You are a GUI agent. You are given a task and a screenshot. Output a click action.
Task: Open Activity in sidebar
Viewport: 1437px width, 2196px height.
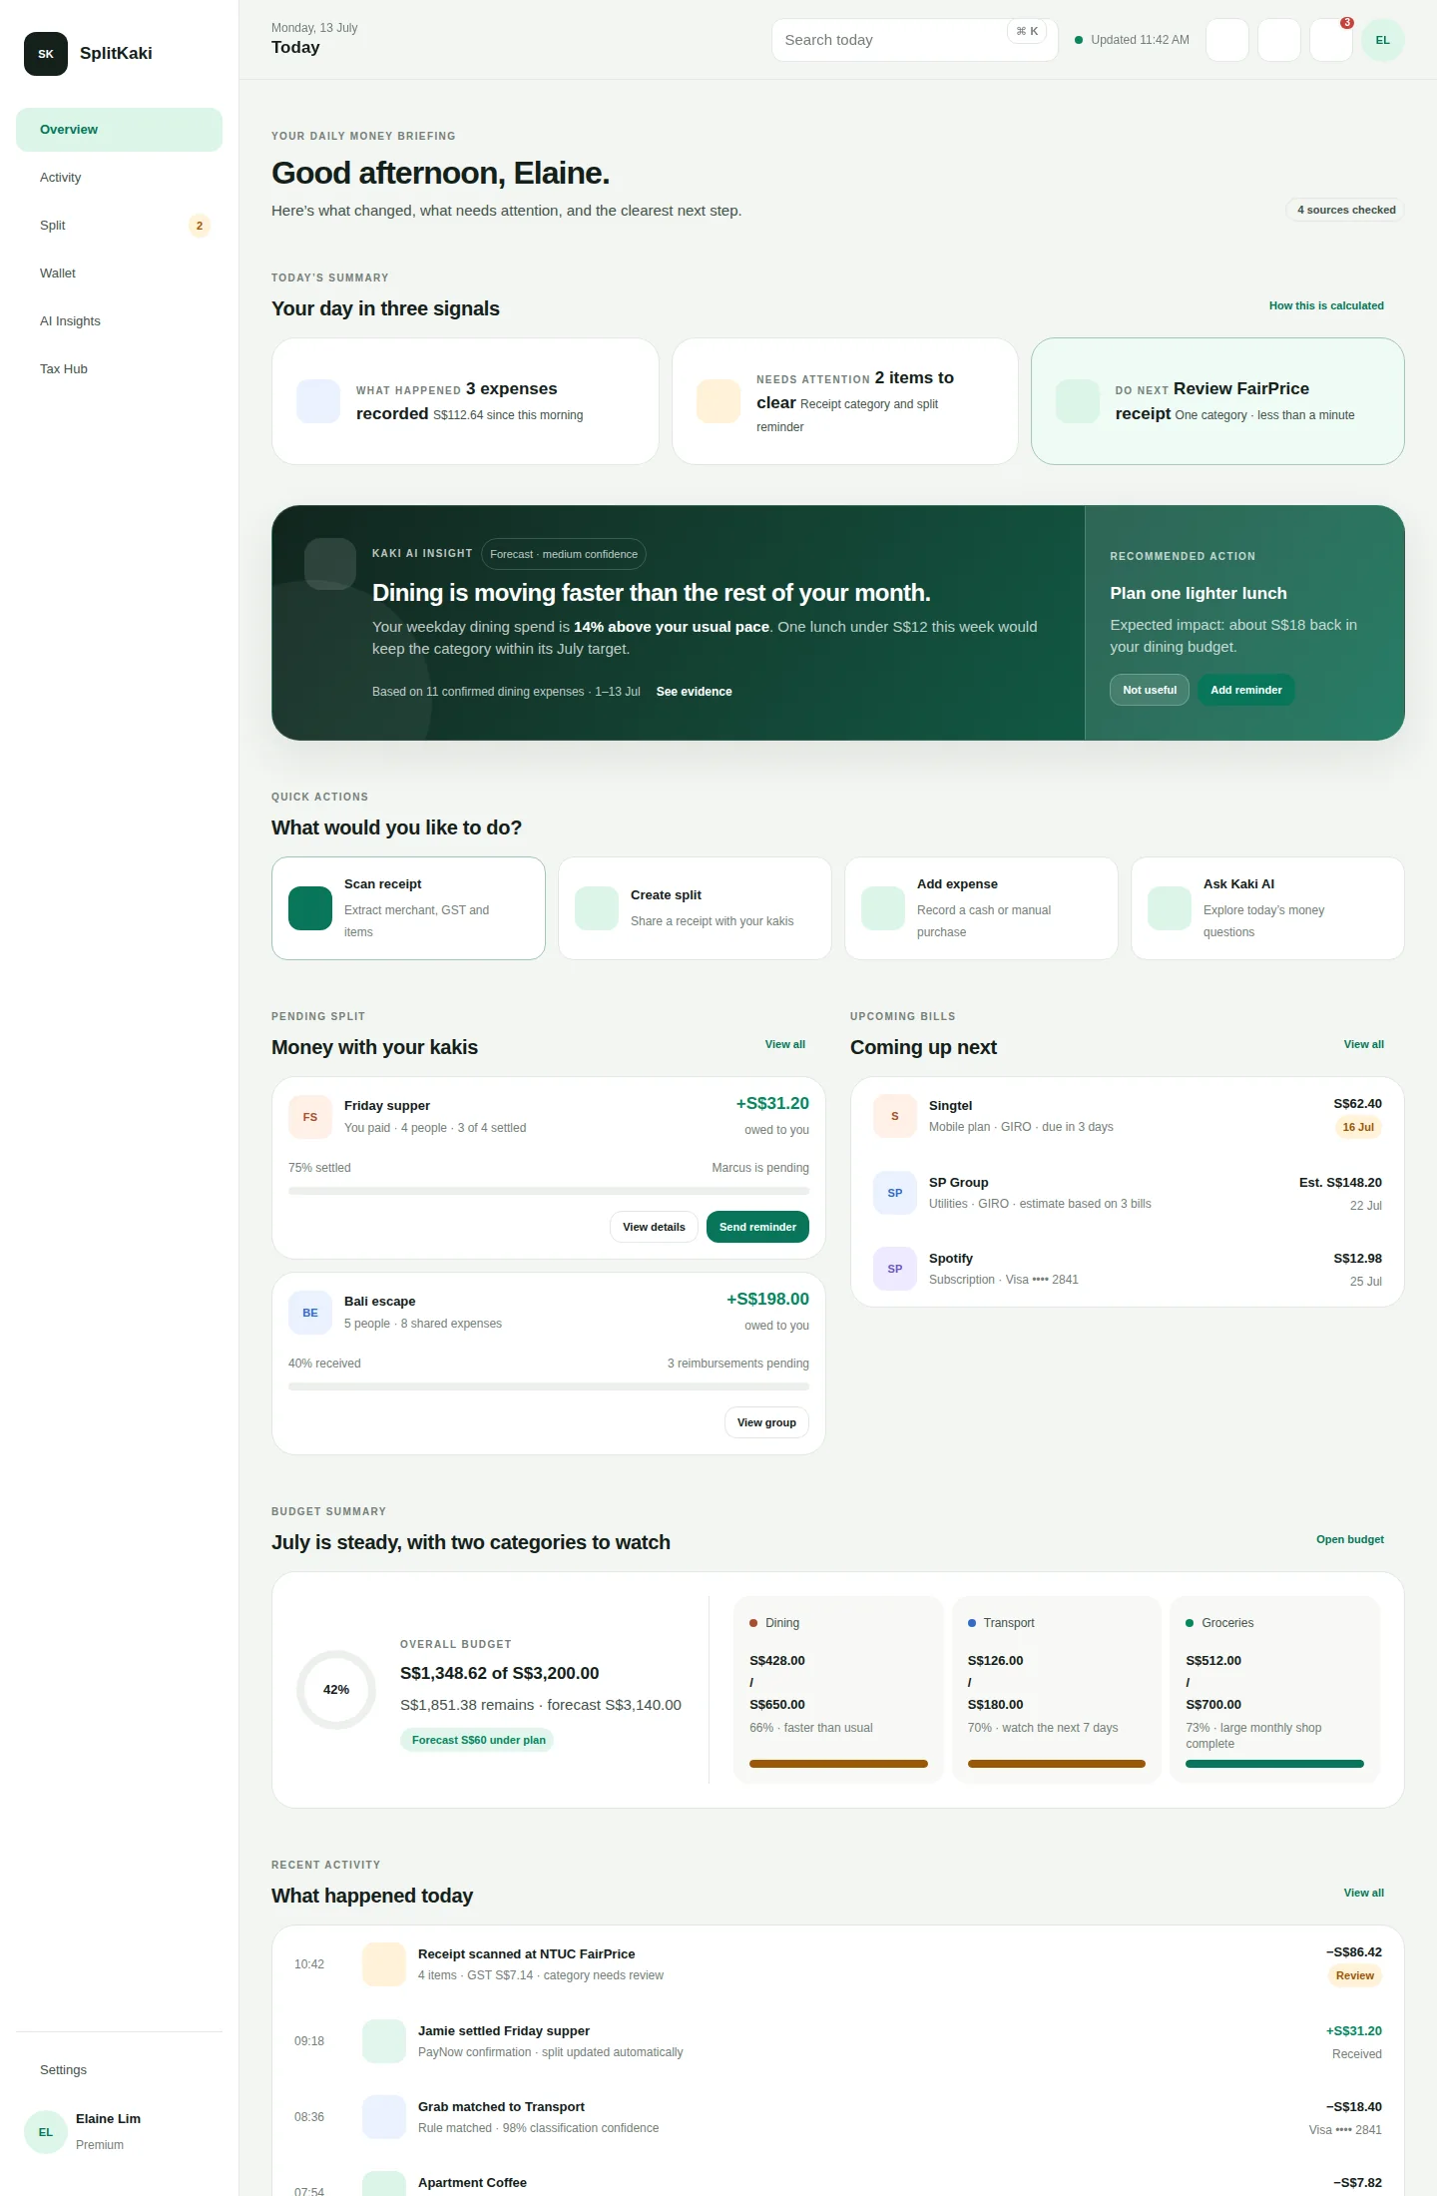[119, 178]
